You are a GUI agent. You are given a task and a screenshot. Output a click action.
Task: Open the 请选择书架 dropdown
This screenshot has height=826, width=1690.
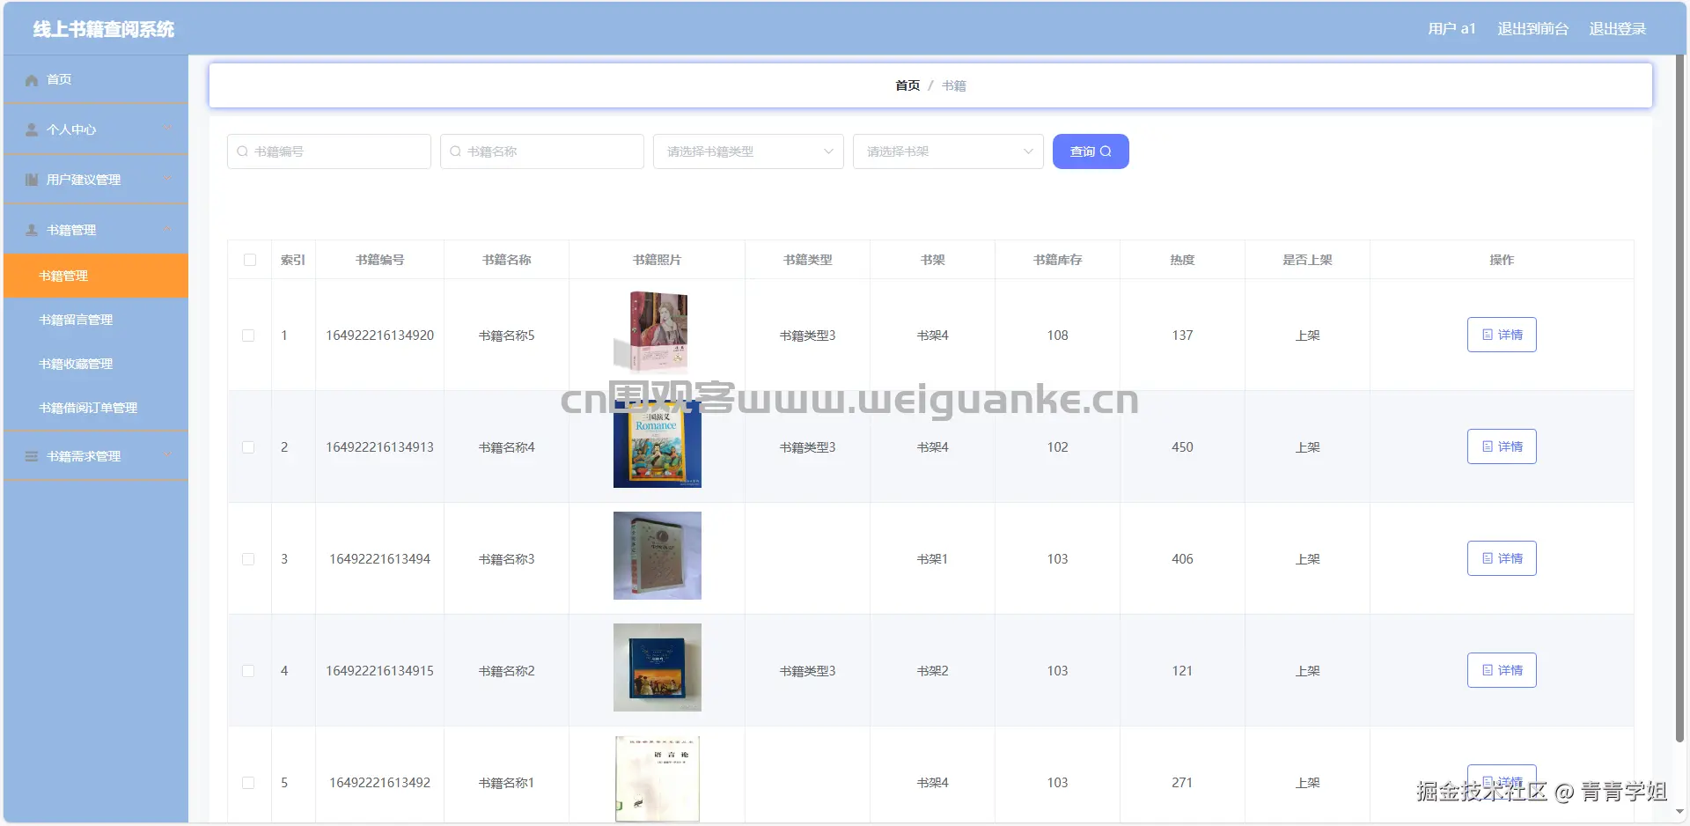[947, 151]
